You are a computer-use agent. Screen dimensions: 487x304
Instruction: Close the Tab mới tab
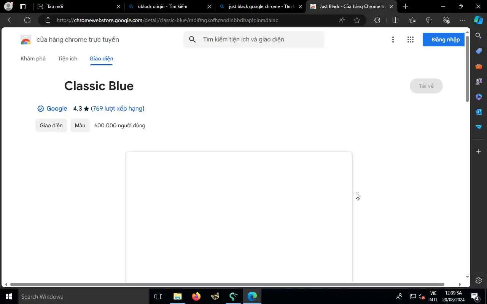pos(118,6)
